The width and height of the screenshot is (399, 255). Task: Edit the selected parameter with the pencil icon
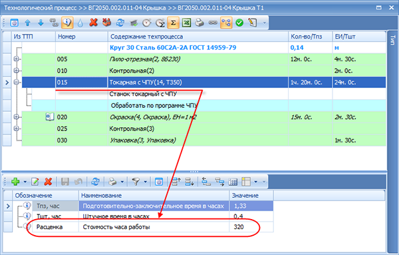pos(35,182)
